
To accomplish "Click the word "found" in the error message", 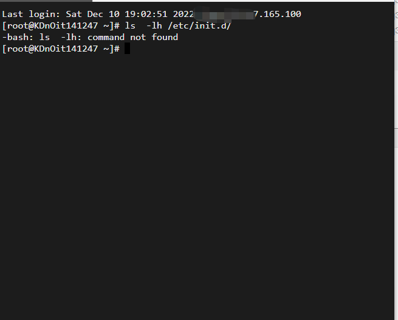I will [164, 37].
